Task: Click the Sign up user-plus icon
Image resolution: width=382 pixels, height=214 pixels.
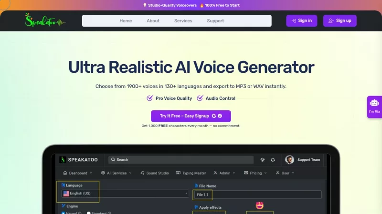Action: [x=331, y=21]
